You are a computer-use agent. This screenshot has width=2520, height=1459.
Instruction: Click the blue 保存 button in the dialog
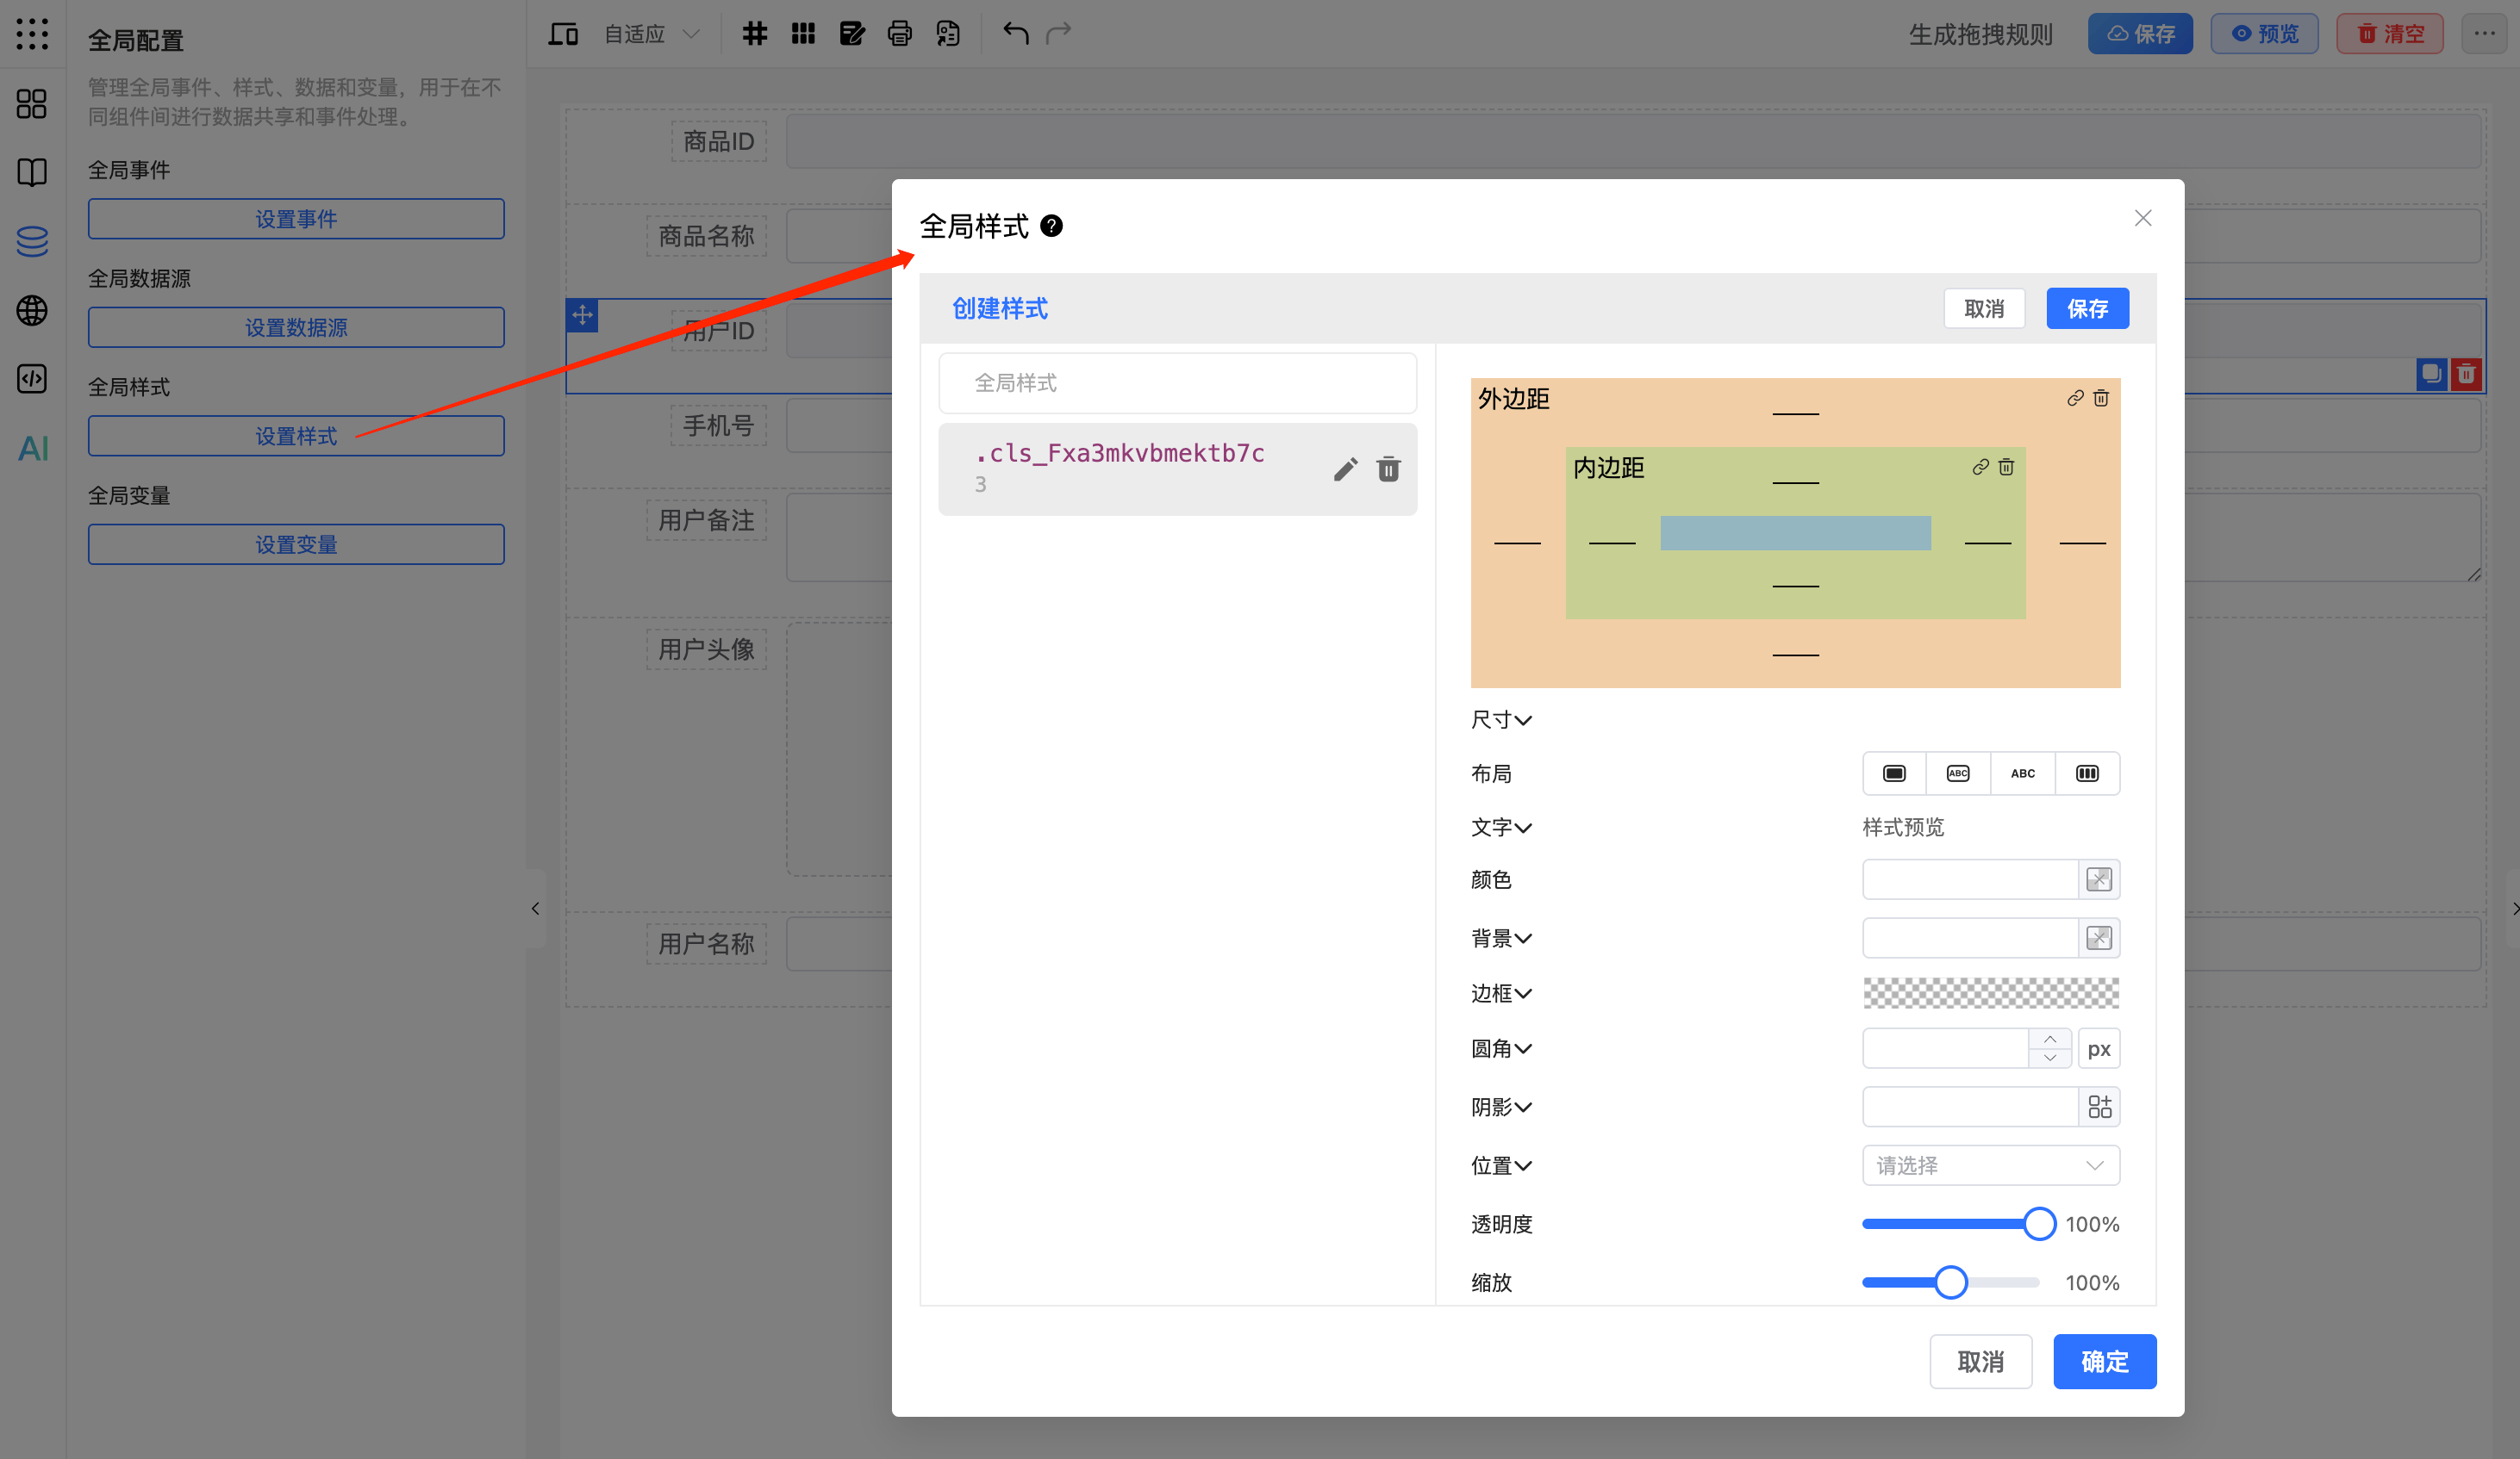pos(2087,309)
